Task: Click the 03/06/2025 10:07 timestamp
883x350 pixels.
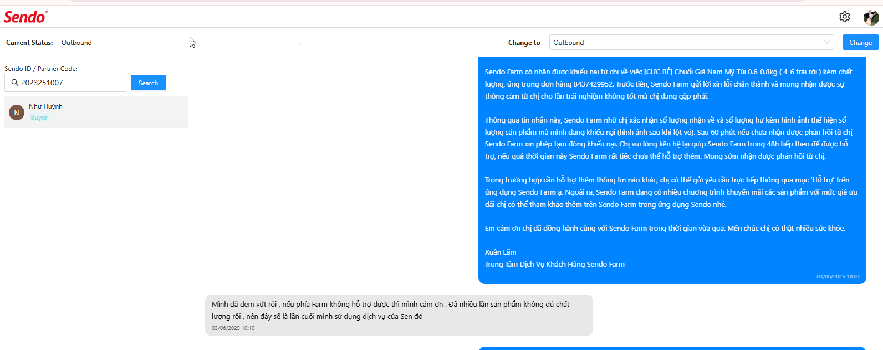Action: 838,276
